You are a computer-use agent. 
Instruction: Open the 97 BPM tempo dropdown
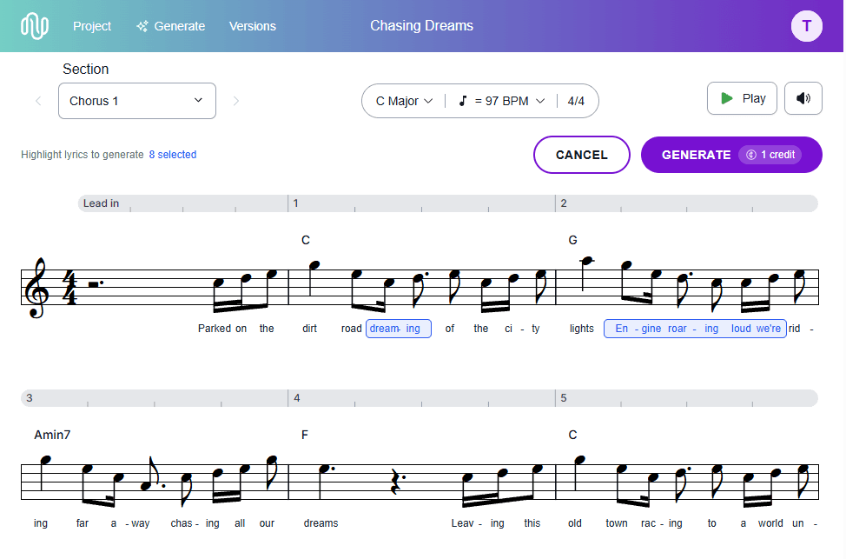pyautogui.click(x=509, y=101)
